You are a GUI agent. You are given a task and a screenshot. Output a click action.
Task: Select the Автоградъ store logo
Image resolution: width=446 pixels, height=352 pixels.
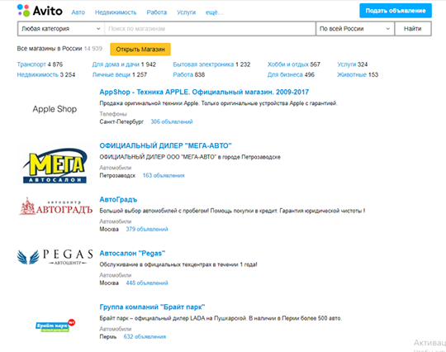(56, 207)
